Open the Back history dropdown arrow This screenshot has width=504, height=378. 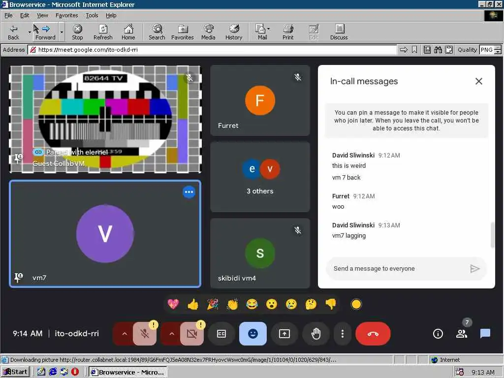click(30, 32)
